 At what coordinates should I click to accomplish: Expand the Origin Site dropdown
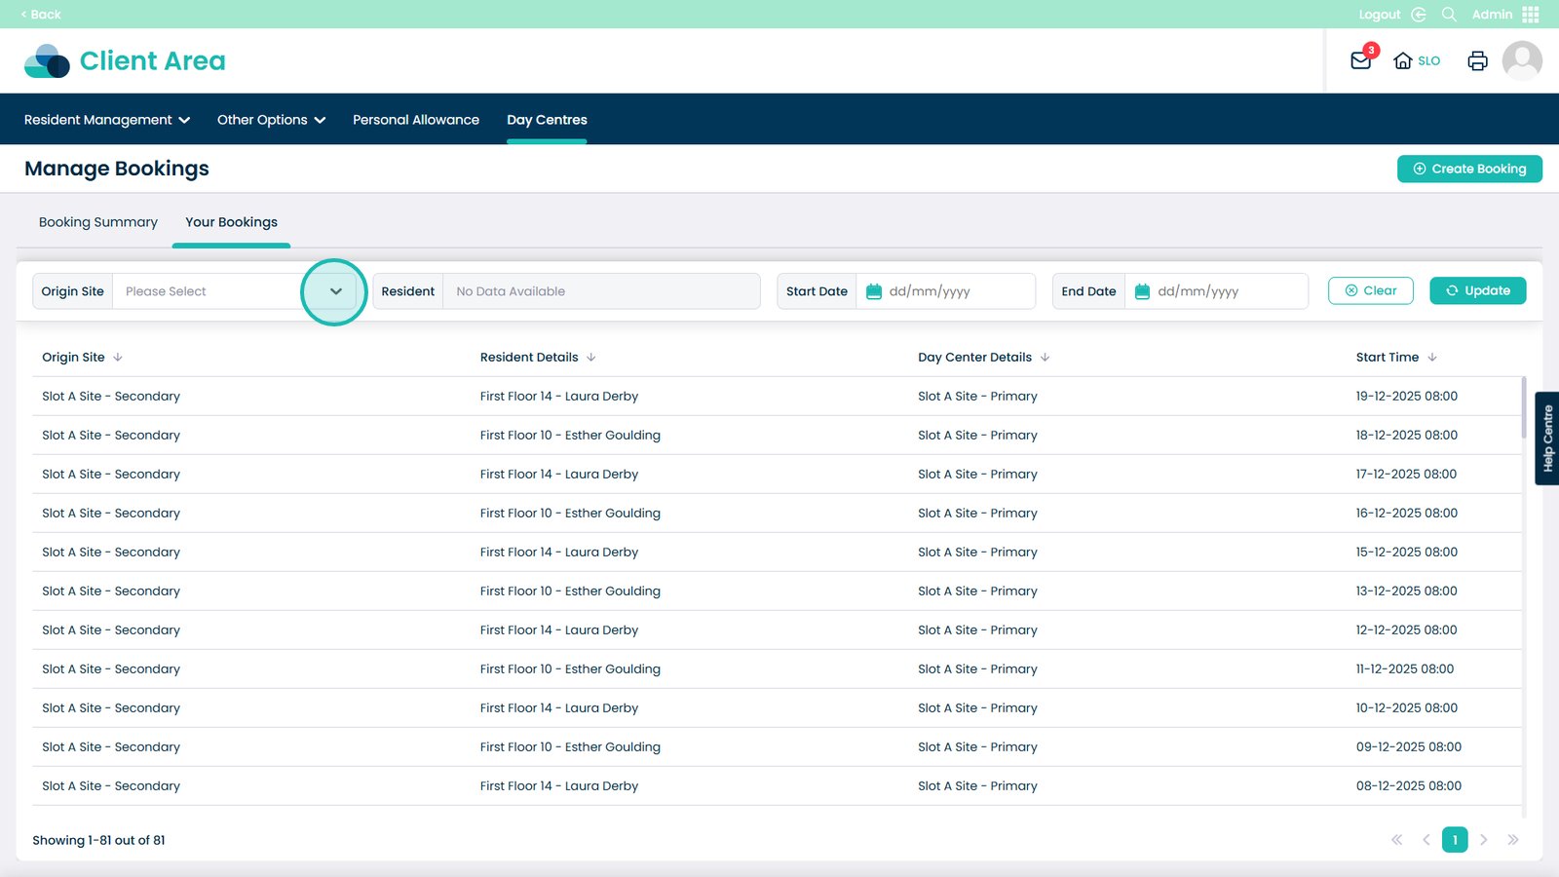tap(335, 291)
